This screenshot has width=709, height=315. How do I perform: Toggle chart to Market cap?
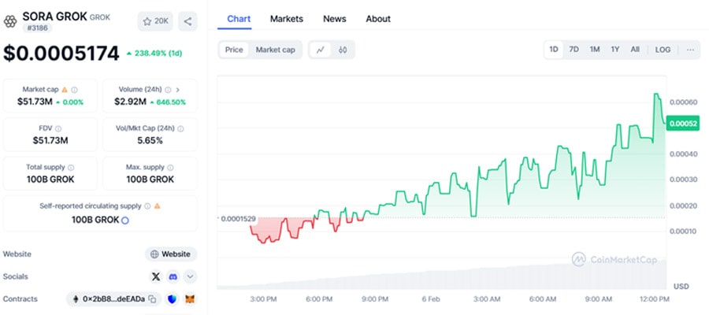pos(275,50)
